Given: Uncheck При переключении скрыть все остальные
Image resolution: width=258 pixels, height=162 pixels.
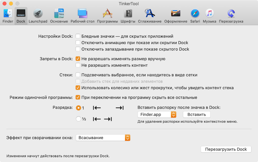Looking at the screenshot, I should [78, 97].
